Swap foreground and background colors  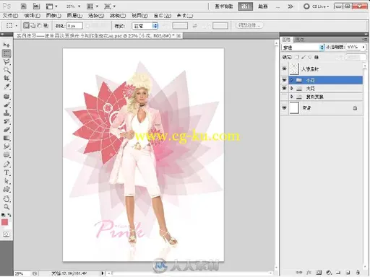click(x=9, y=215)
